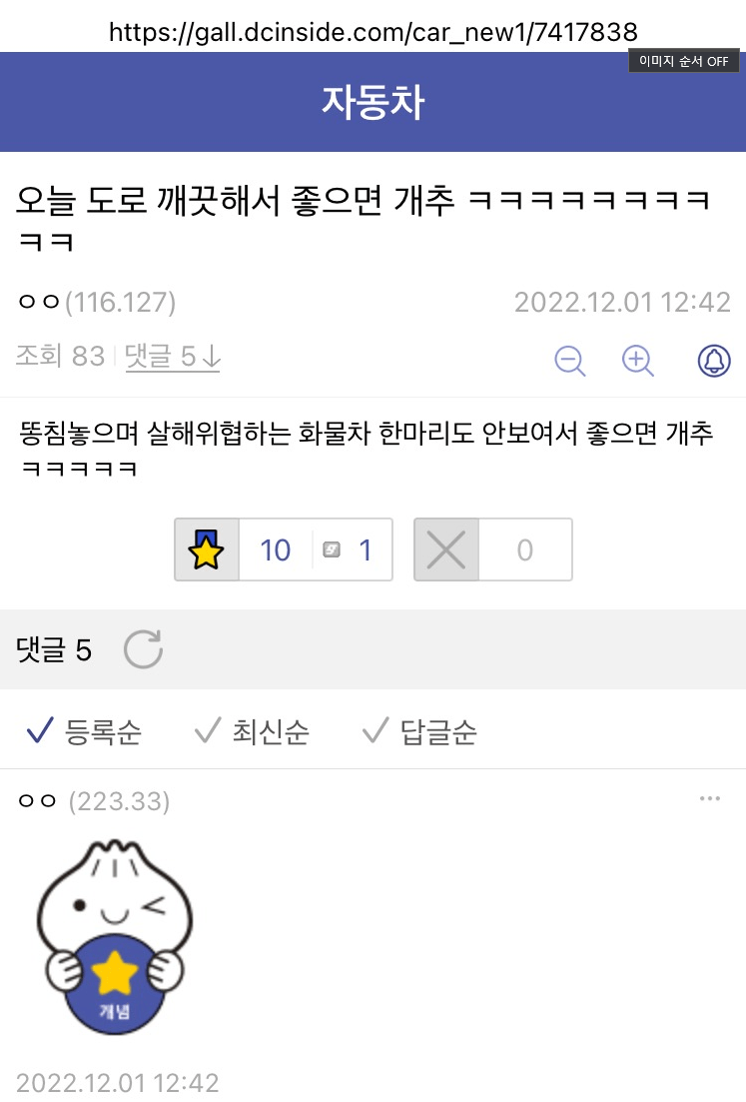Upvote post with the star icon

point(207,550)
